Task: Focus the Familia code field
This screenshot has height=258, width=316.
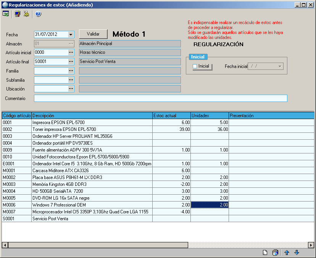Action: (51, 71)
